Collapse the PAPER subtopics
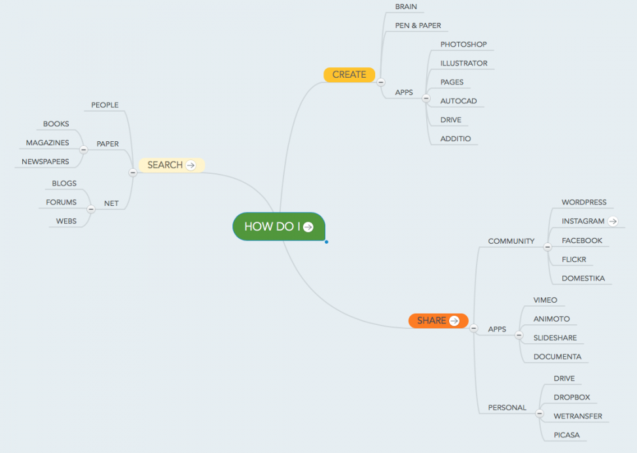 pos(83,150)
